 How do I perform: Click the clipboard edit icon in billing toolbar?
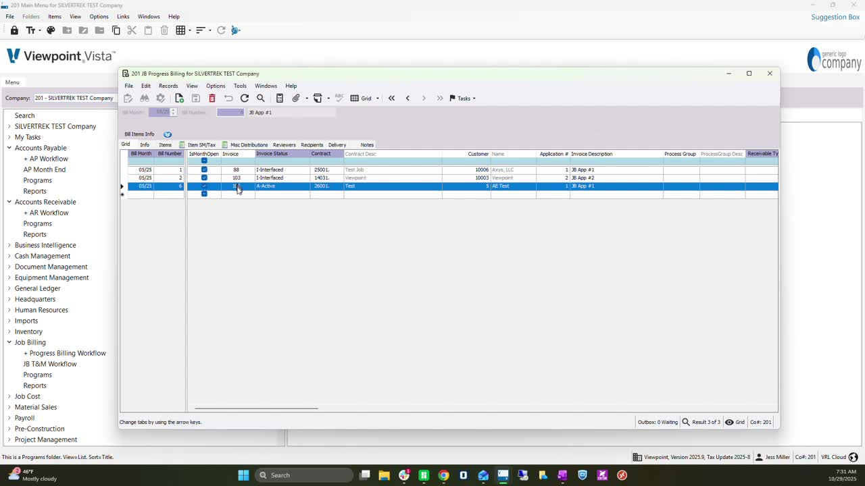(128, 99)
